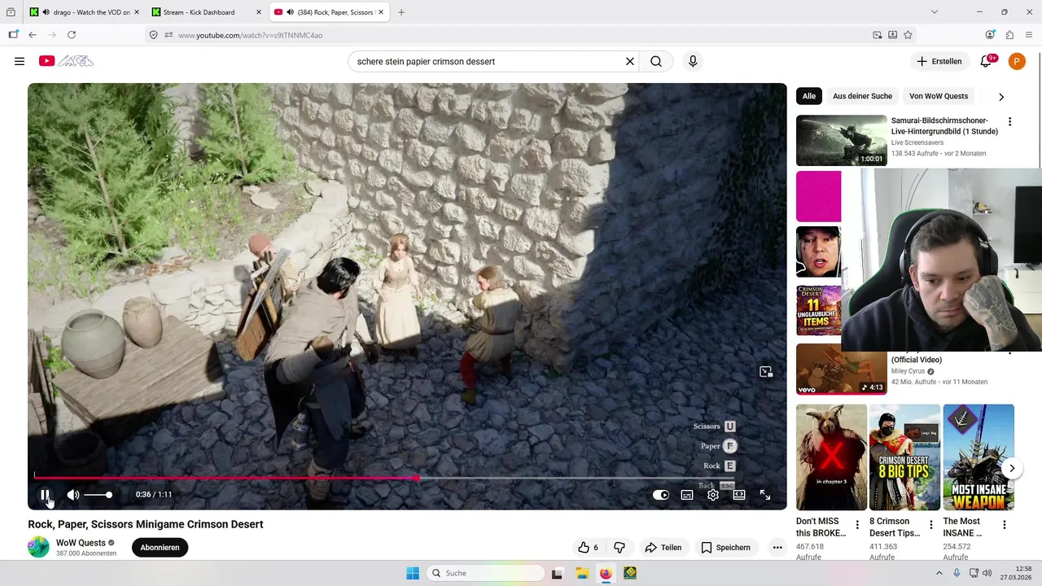Open options for Don't MISS this BROKE short
1042x586 pixels.
(x=857, y=525)
